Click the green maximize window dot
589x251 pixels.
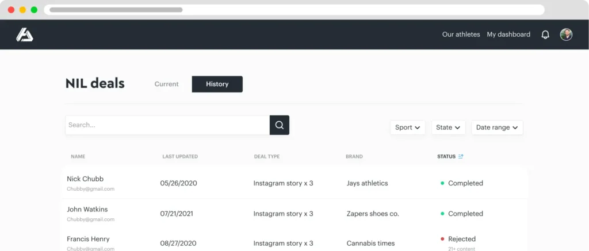coord(34,10)
